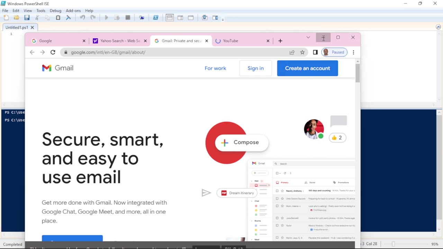Screen dimensions: 443x249
Task: Click Create an account button
Action: tap(308, 68)
